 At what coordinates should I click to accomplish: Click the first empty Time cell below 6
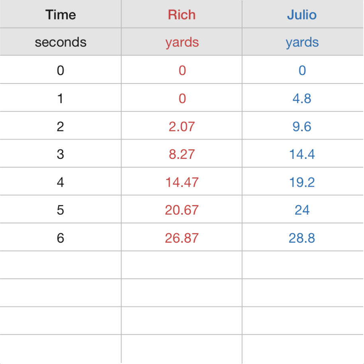(x=61, y=265)
